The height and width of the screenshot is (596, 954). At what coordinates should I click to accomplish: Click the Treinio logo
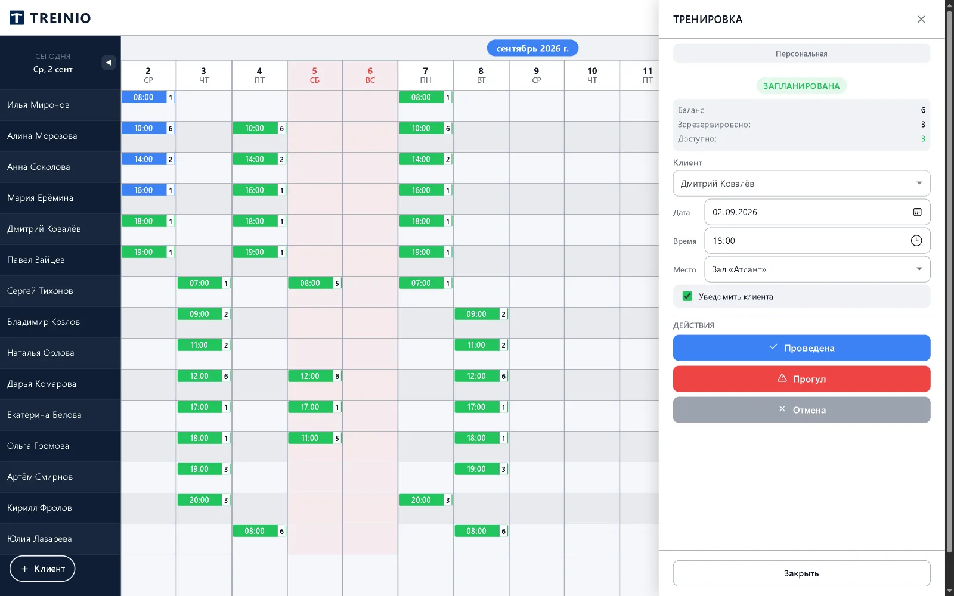[x=50, y=18]
